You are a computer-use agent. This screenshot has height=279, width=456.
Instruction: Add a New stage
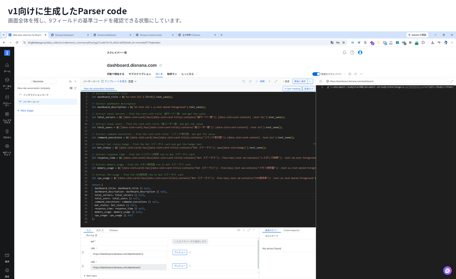(25, 110)
